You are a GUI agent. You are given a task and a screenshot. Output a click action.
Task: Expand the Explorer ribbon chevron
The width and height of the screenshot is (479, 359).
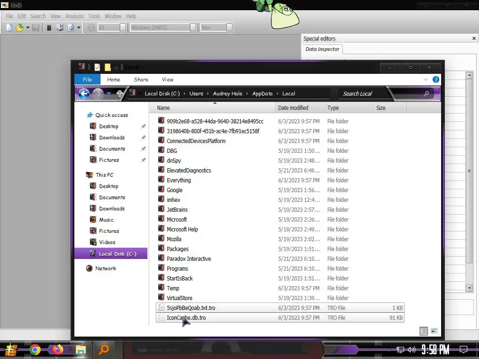tap(426, 79)
